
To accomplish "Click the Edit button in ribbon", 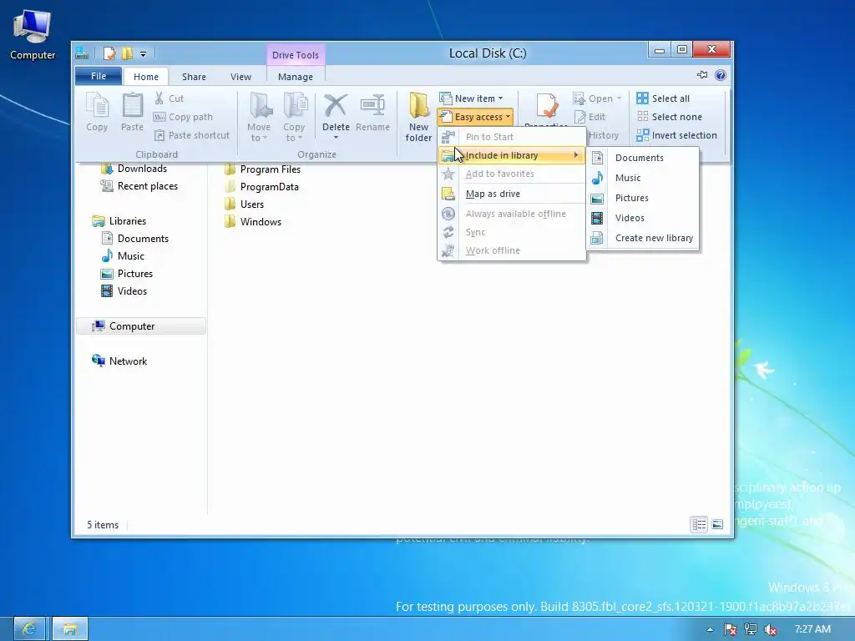I will click(590, 117).
